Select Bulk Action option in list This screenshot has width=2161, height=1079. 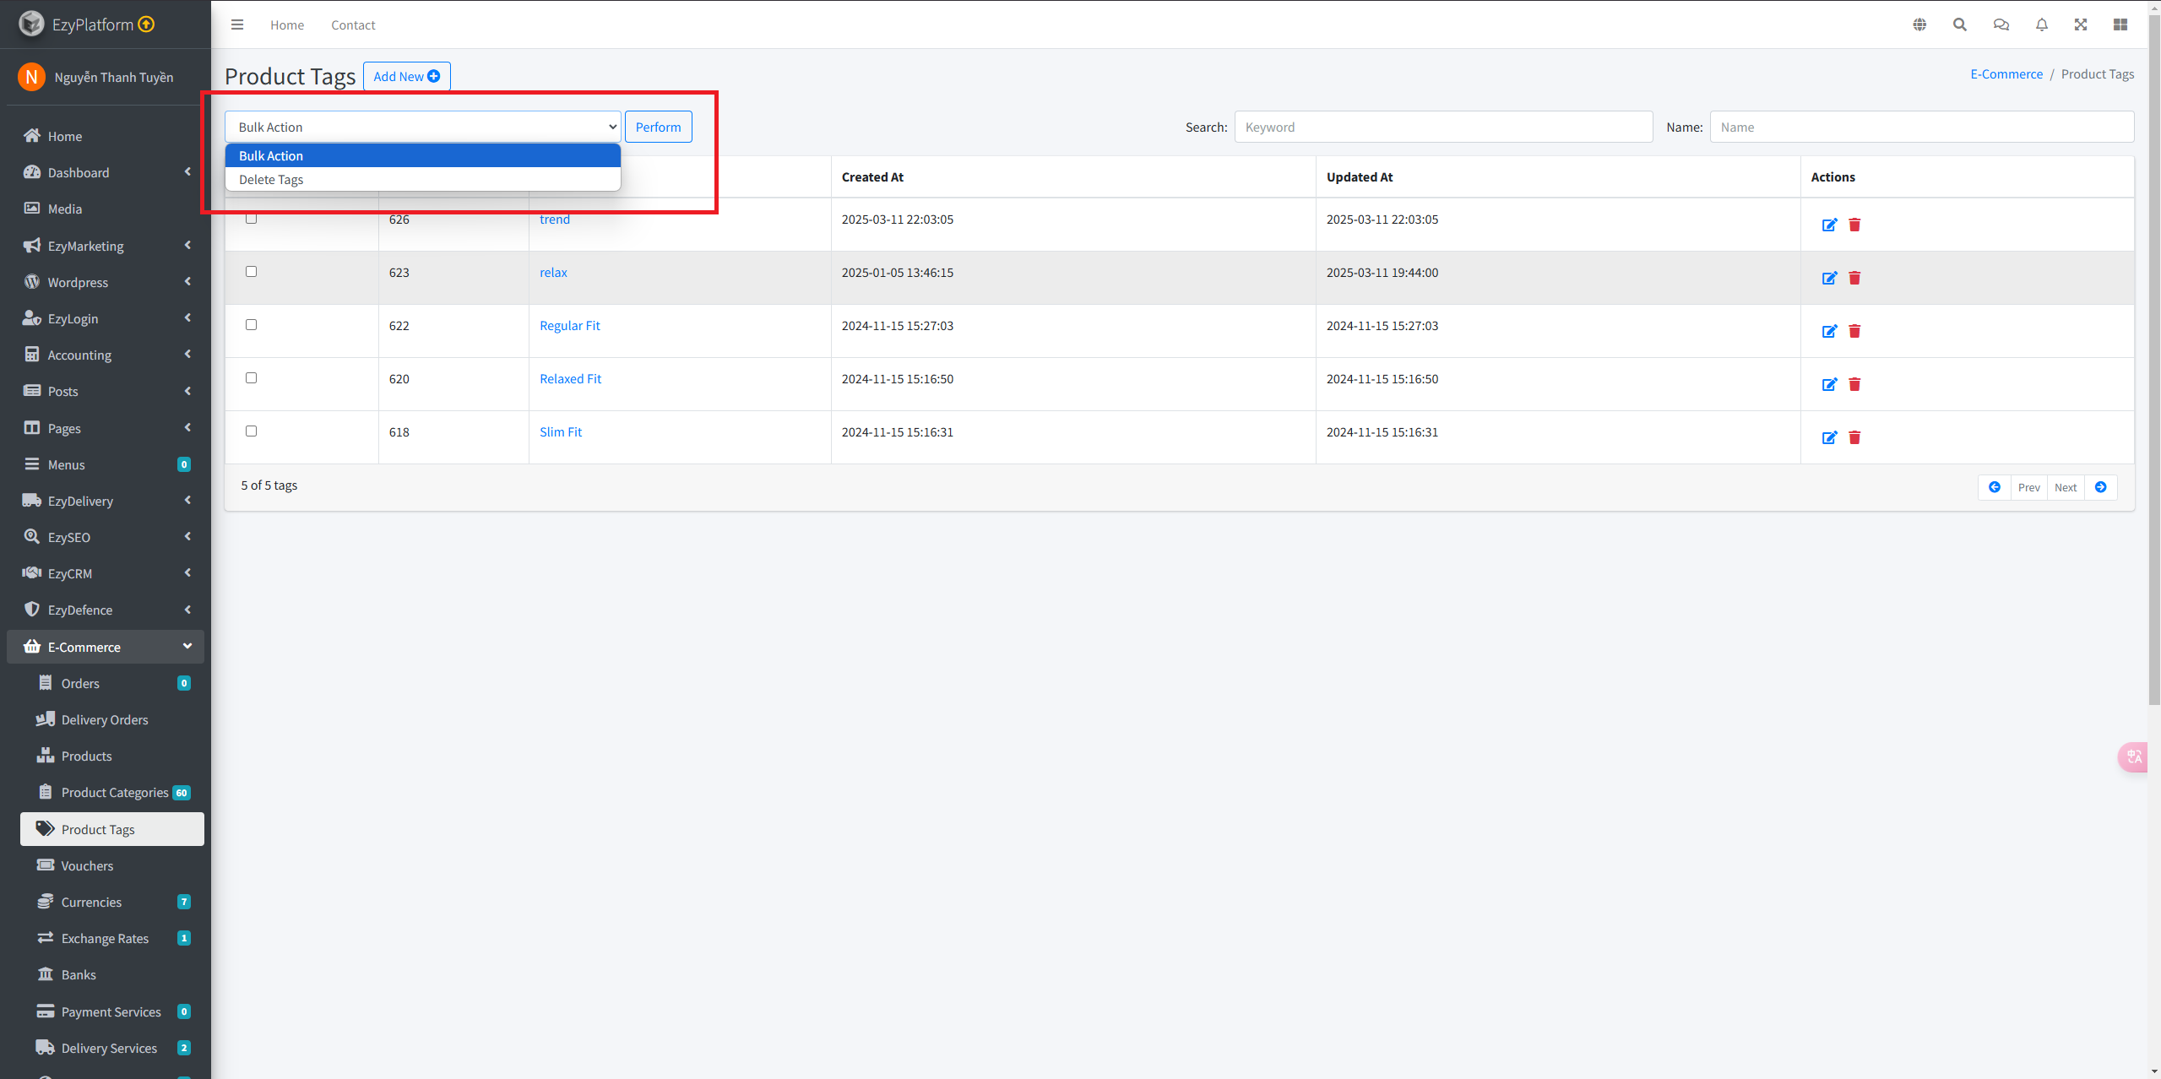tap(423, 155)
